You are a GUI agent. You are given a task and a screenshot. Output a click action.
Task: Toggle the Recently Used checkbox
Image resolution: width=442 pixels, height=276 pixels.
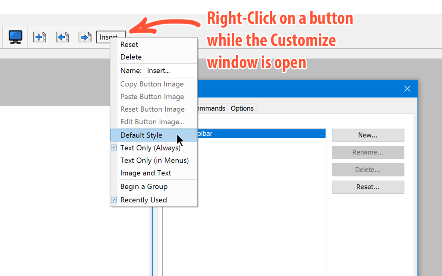[143, 200]
